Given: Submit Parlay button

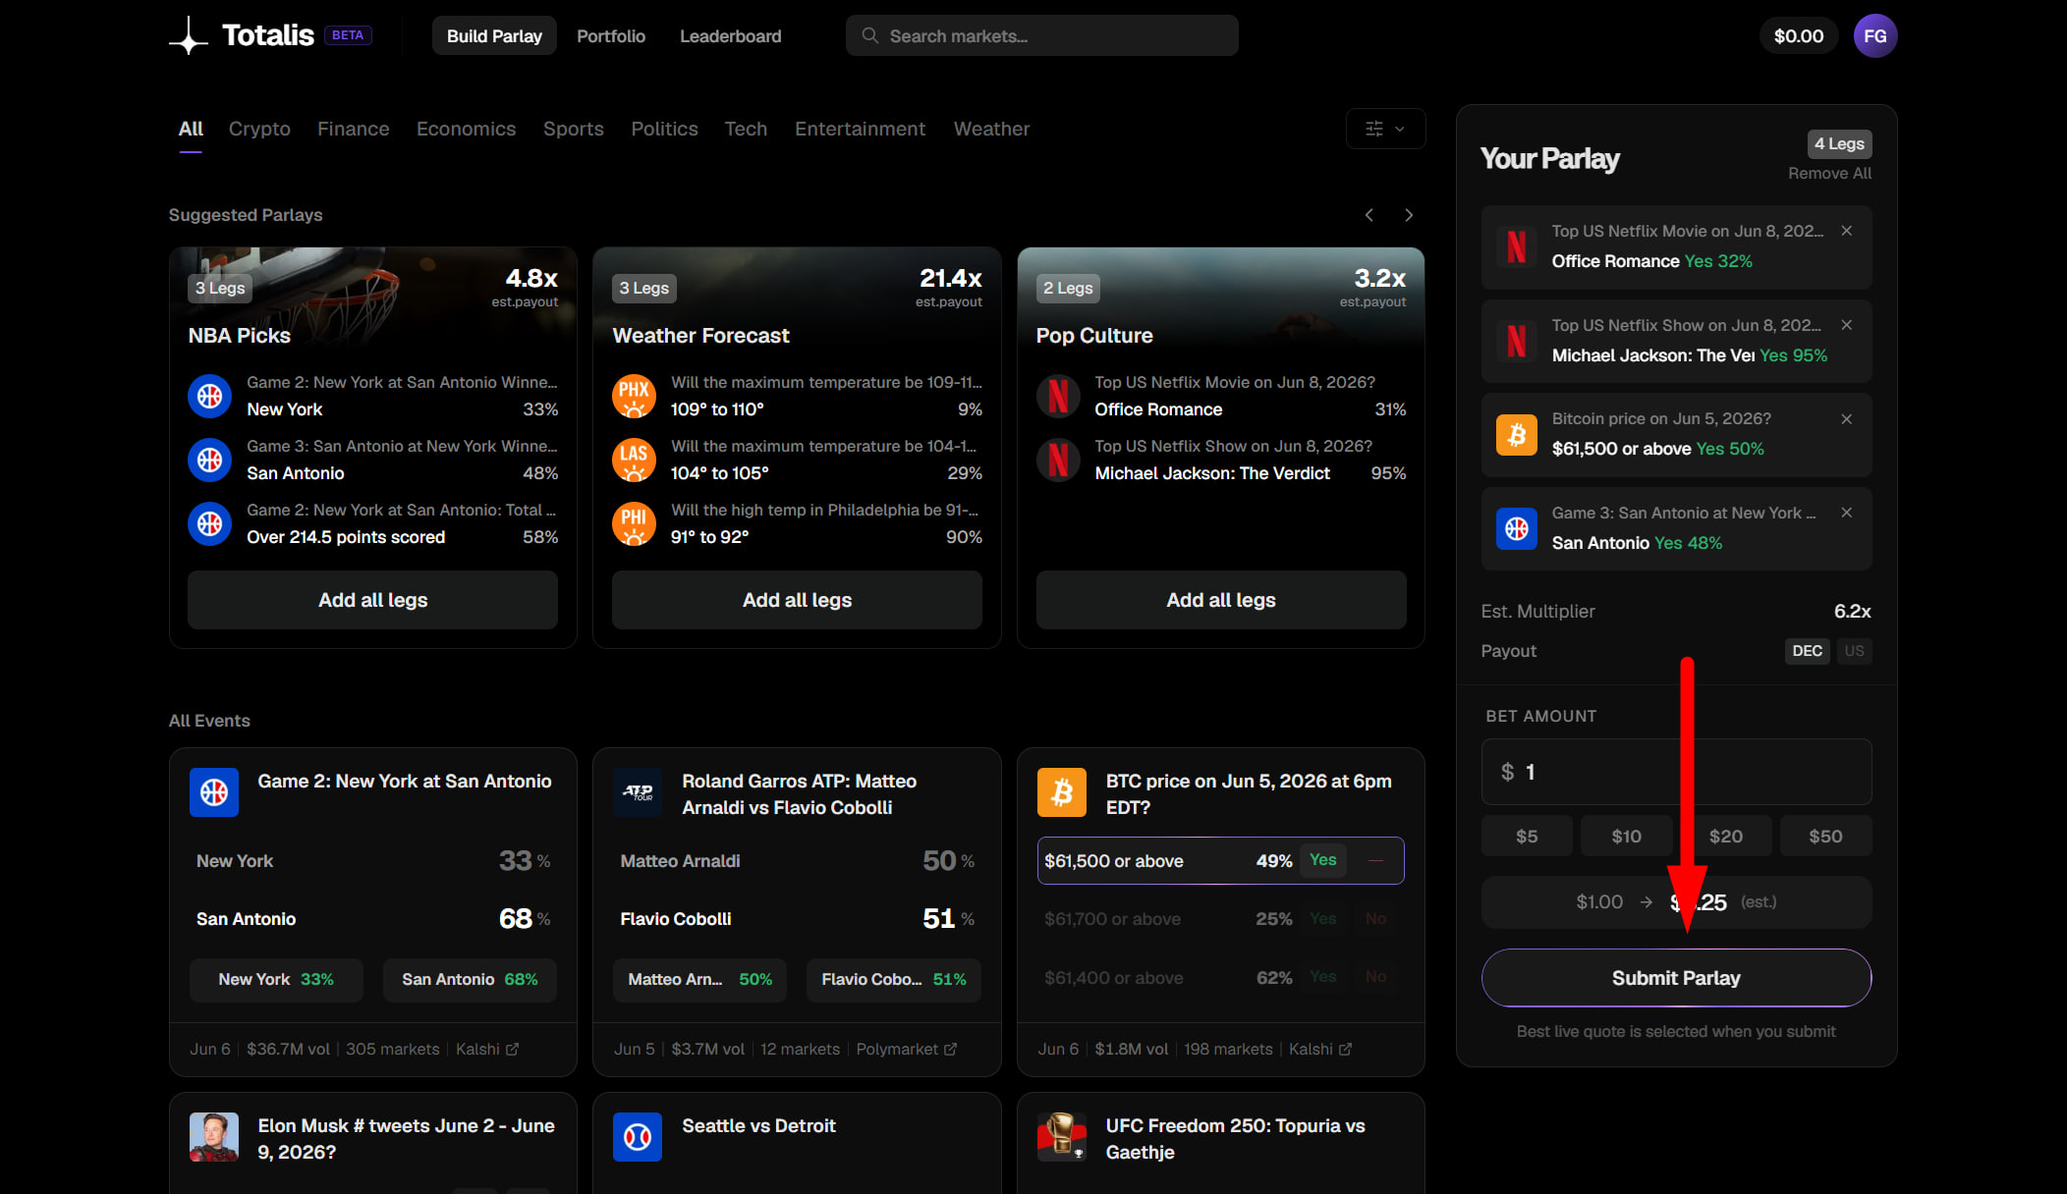Looking at the screenshot, I should (1676, 978).
